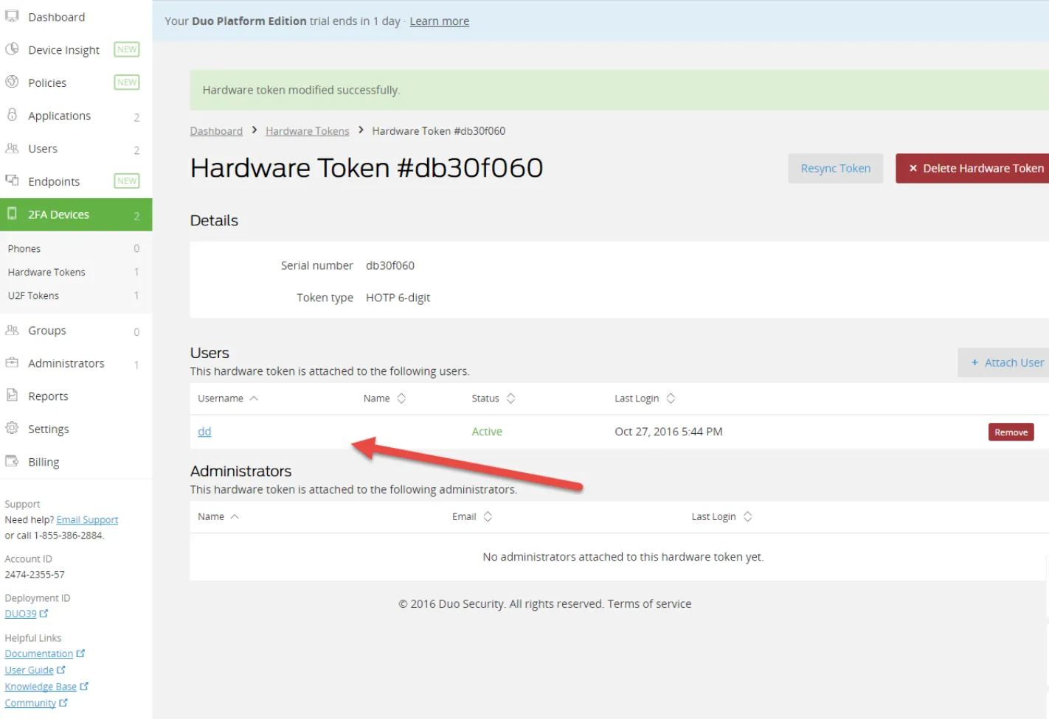Click external link icon beside DUO39
Image resolution: width=1049 pixels, height=719 pixels.
coord(44,613)
